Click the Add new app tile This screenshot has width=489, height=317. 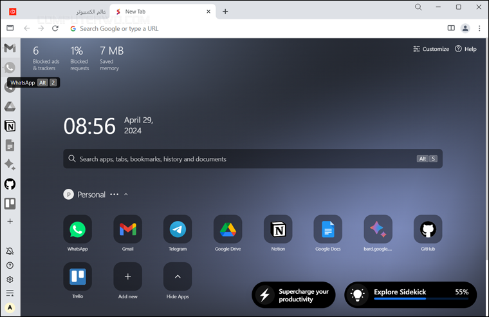128,276
